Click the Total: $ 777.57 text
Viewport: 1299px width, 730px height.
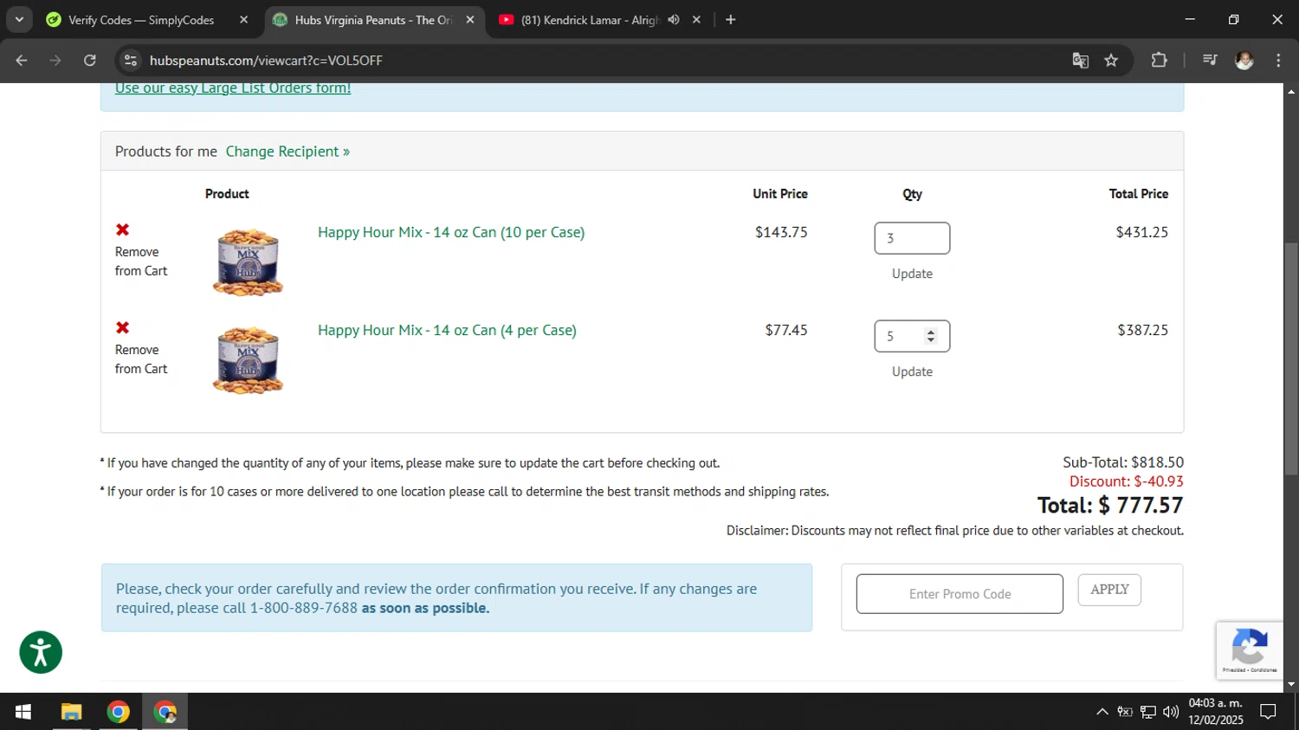1110,505
